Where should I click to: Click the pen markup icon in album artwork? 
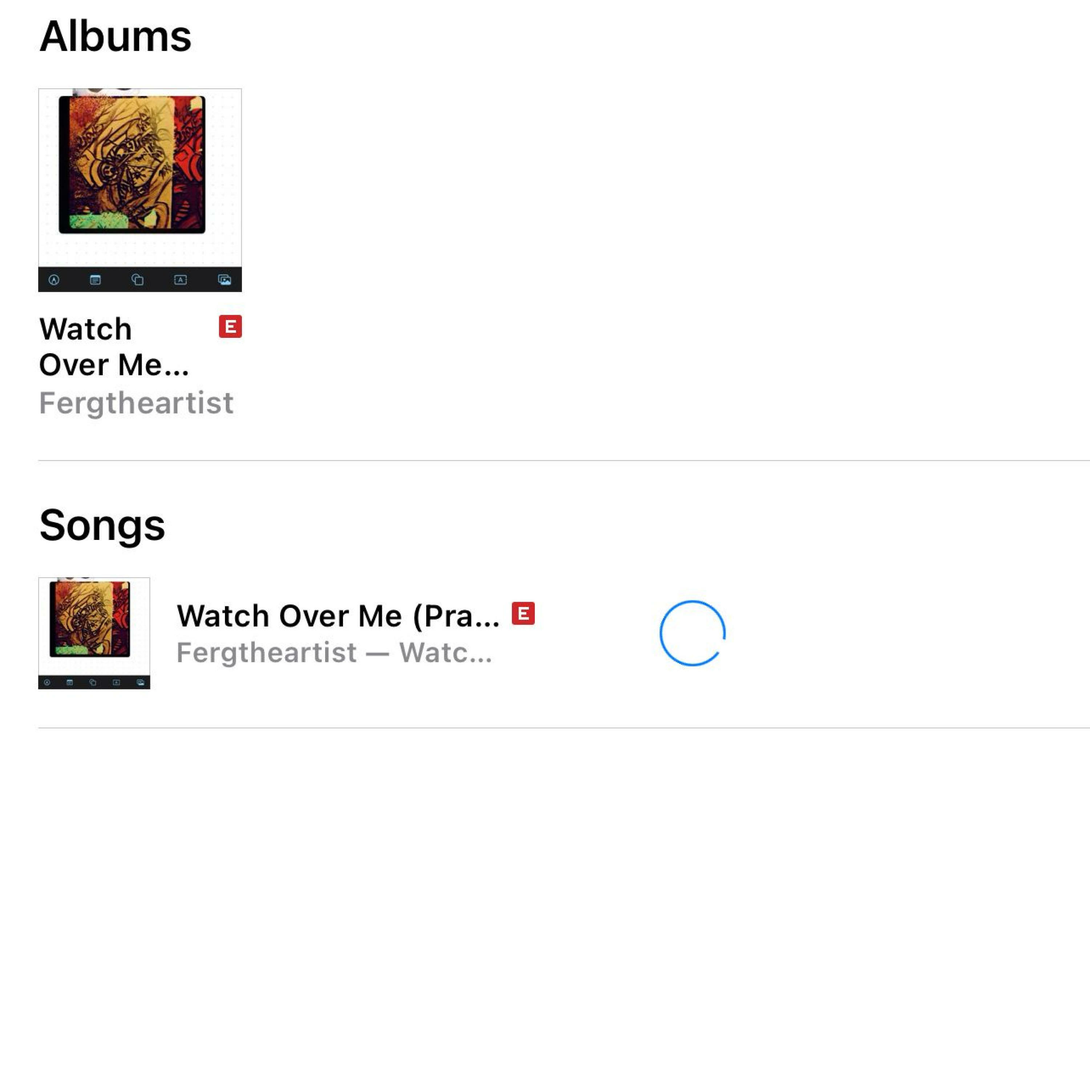(54, 280)
